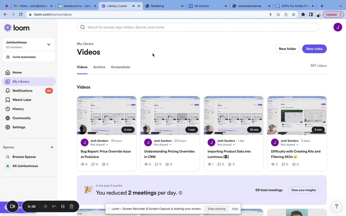Open Importing Product Data video thumbnail
346x216 pixels.
(x=233, y=115)
